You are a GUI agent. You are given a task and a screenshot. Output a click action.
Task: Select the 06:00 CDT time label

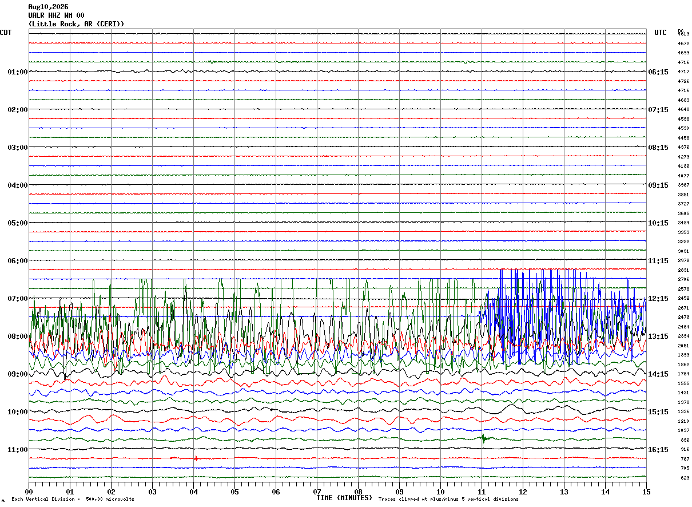(17, 261)
